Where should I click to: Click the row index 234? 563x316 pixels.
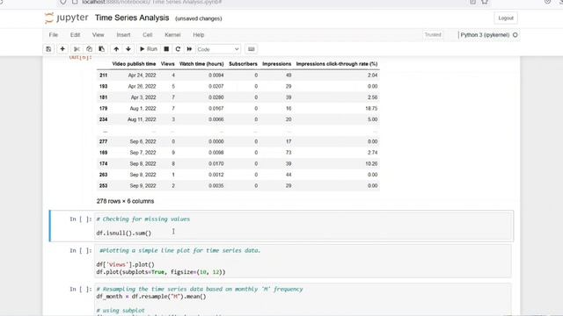click(x=103, y=119)
